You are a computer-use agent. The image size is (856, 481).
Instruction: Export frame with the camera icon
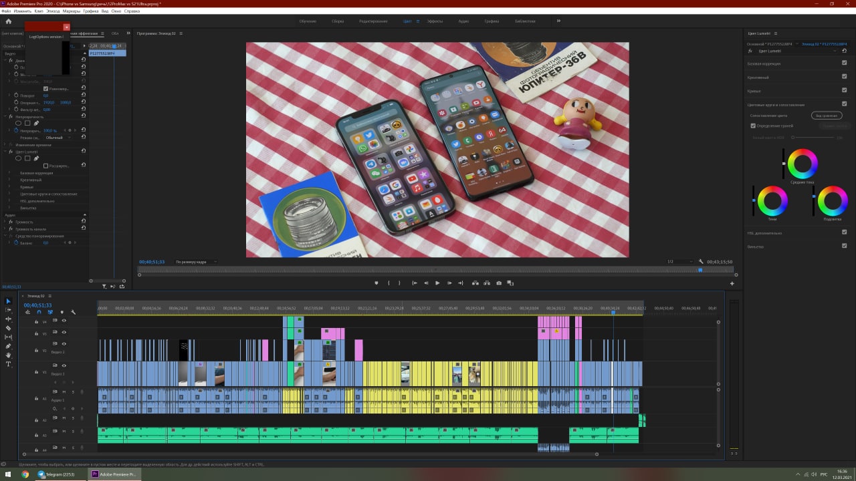point(499,283)
